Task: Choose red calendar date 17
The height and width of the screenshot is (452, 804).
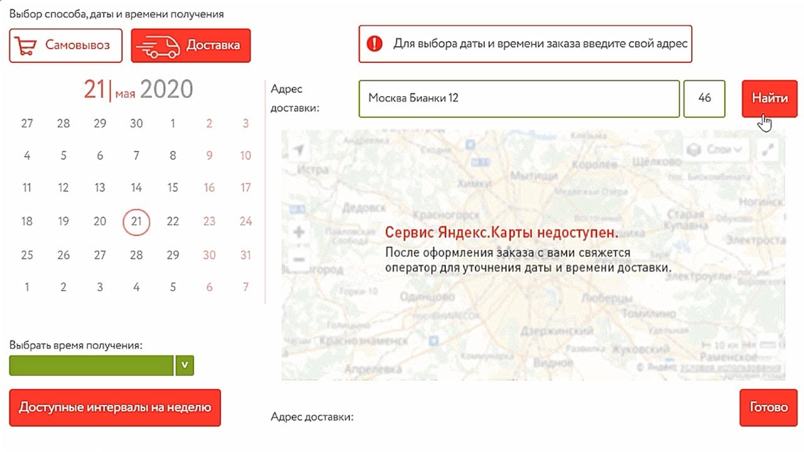Action: [246, 188]
